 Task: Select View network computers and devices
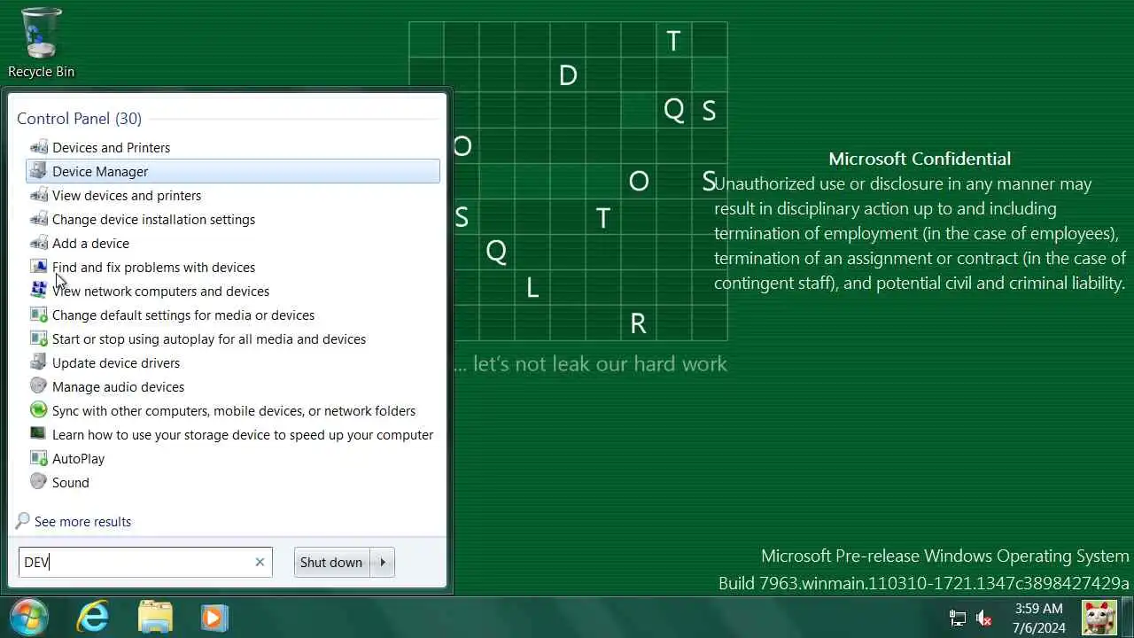click(160, 291)
